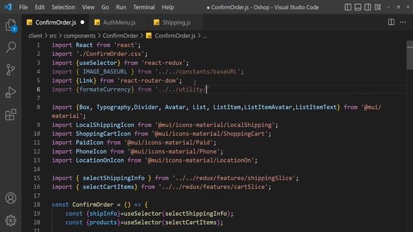The width and height of the screenshot is (413, 232).
Task: Click '../../utility/' path on line 6
Action: 181,90
